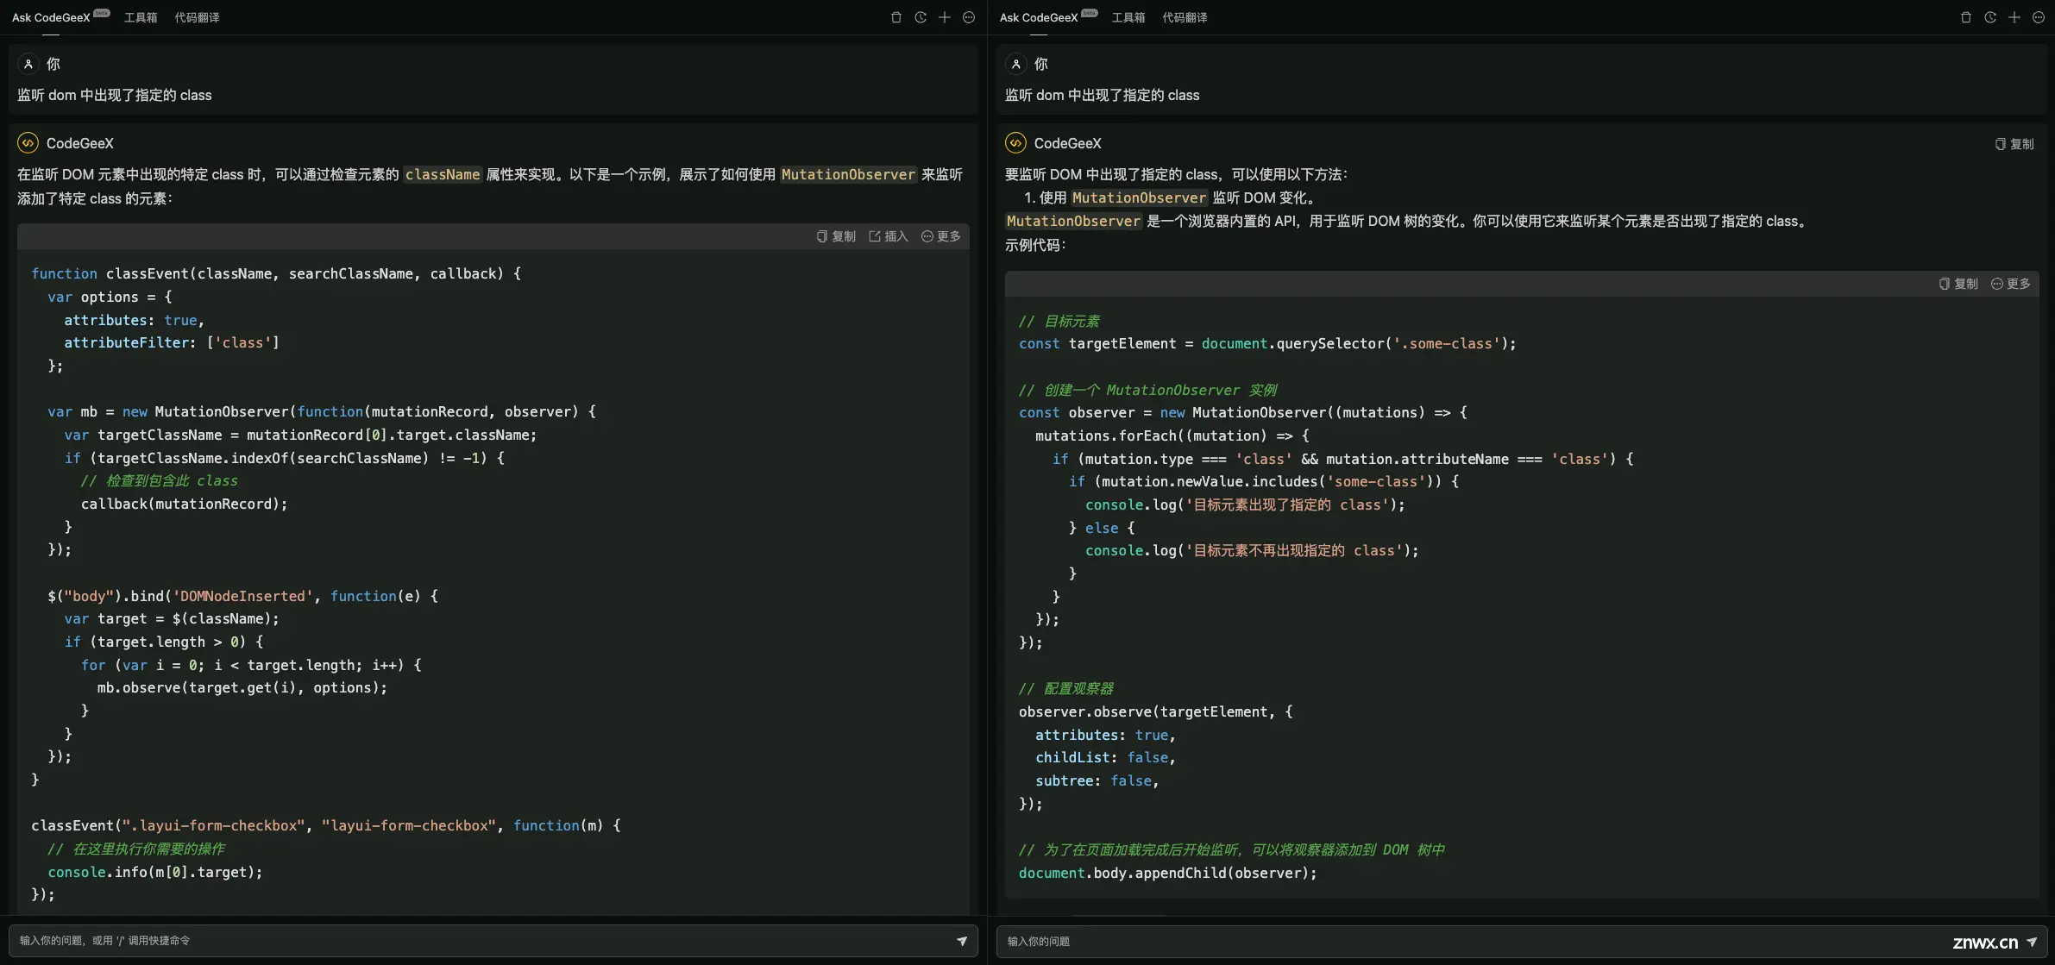Image resolution: width=2055 pixels, height=965 pixels.
Task: Open chat history icon in right panel
Action: [1990, 17]
